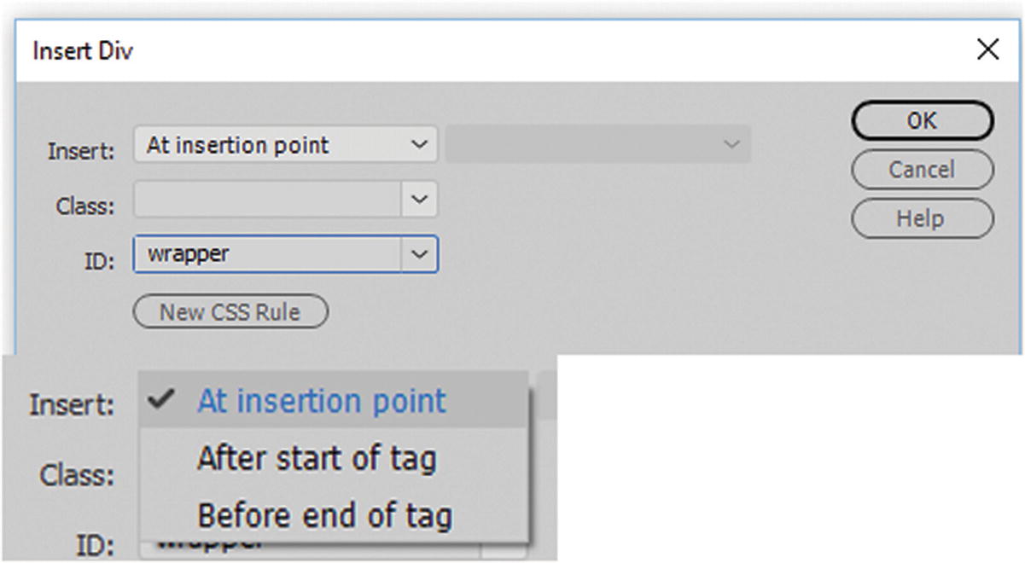
Task: Expand the Class dropdown list
Action: coord(421,199)
